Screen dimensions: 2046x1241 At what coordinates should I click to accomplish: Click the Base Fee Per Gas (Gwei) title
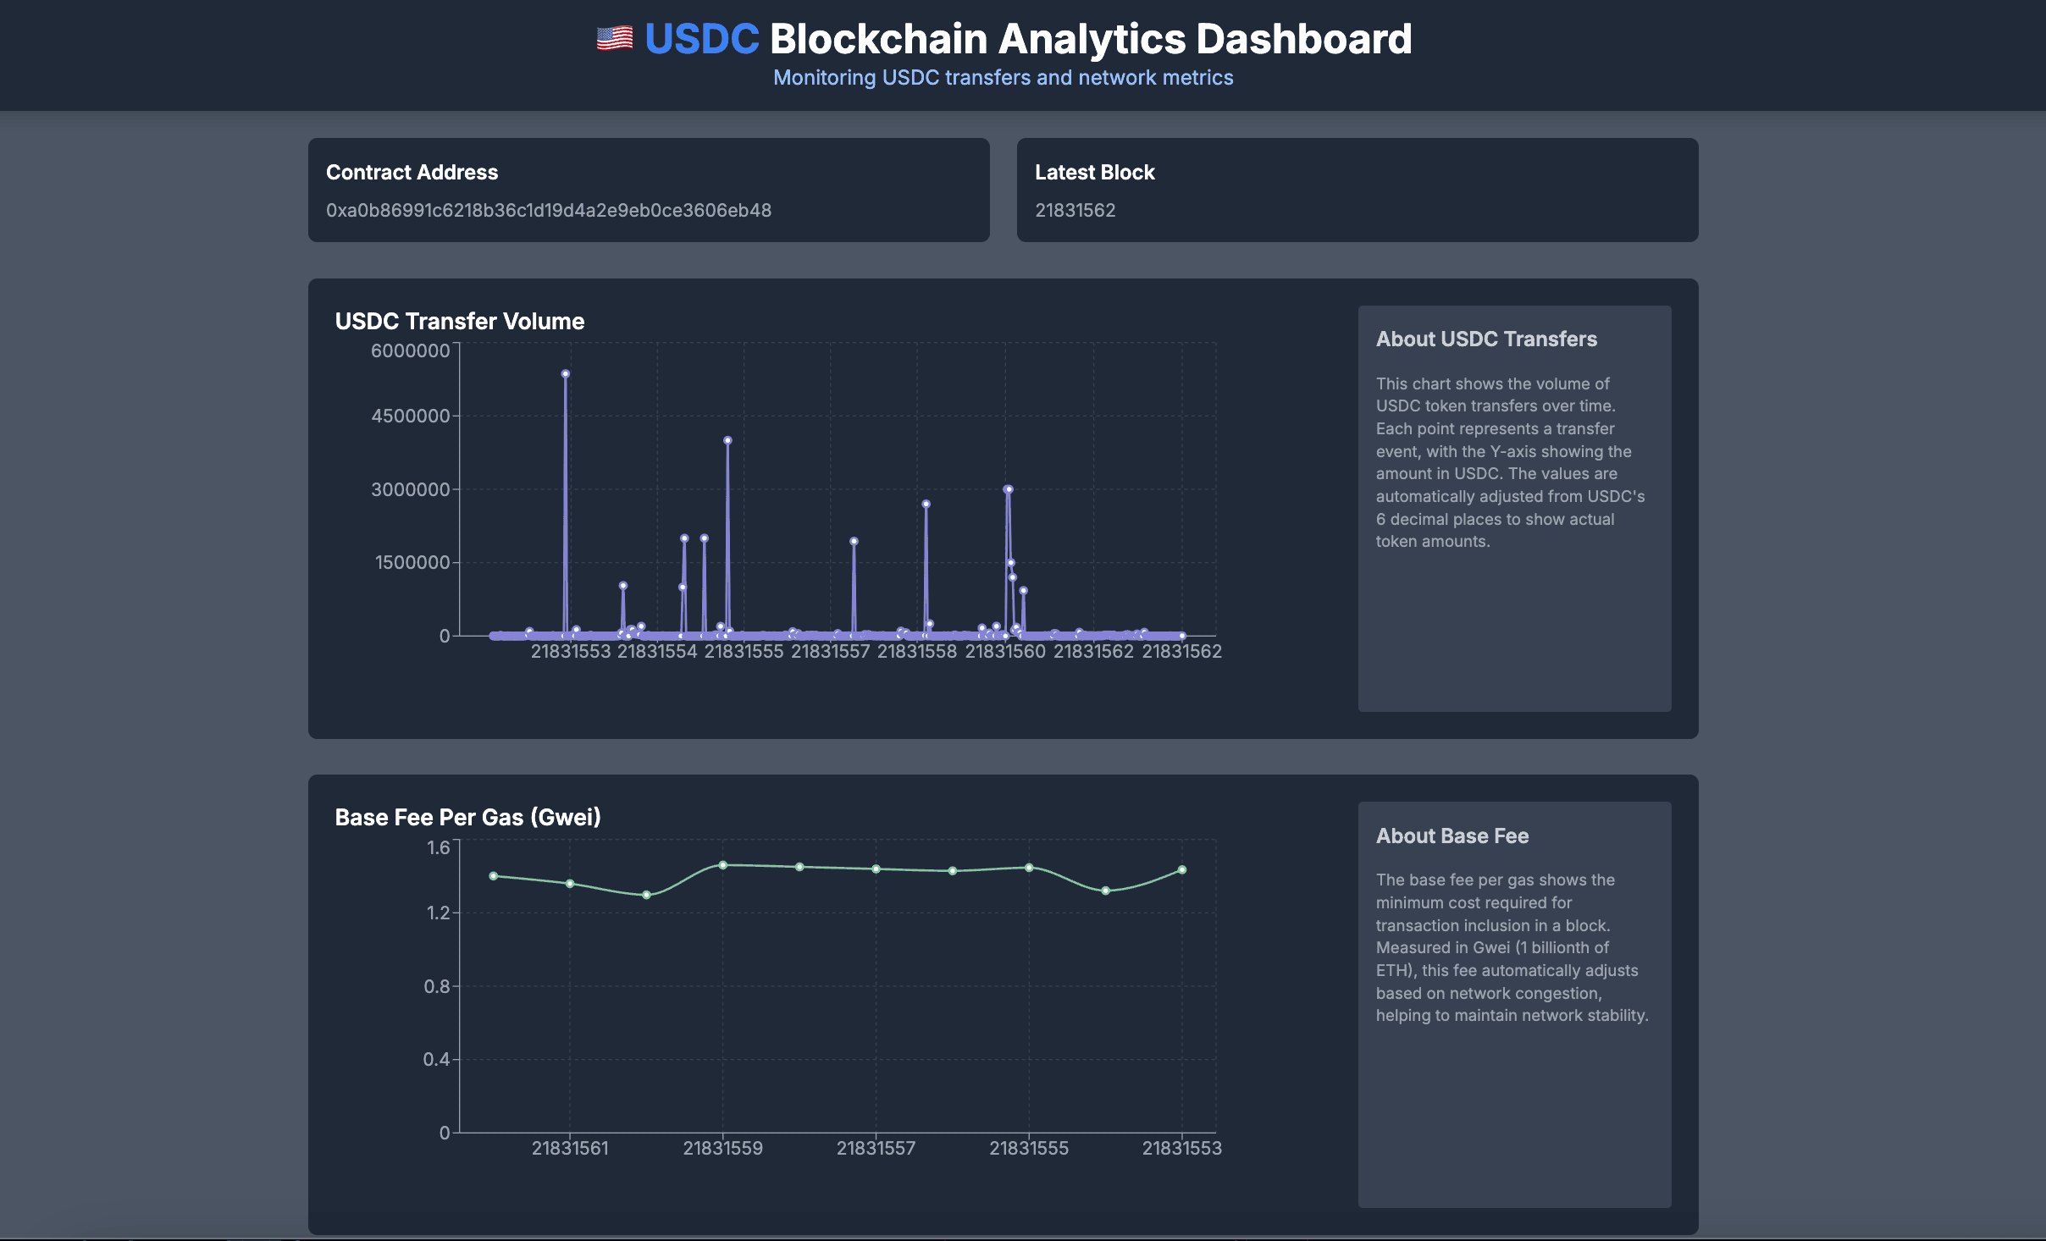[467, 817]
